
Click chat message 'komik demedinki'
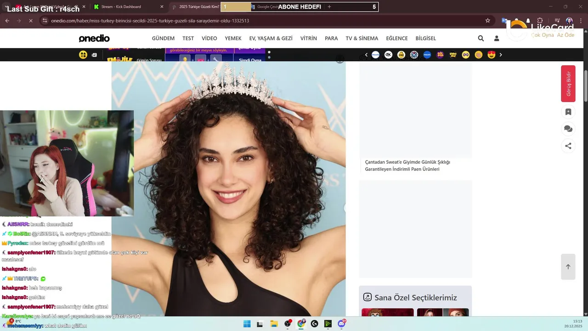point(51,224)
